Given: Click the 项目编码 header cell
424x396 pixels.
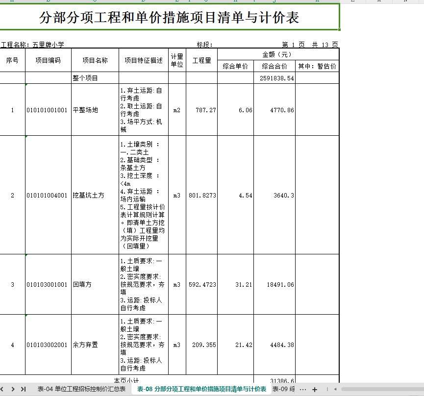Looking at the screenshot, I should click(48, 60).
